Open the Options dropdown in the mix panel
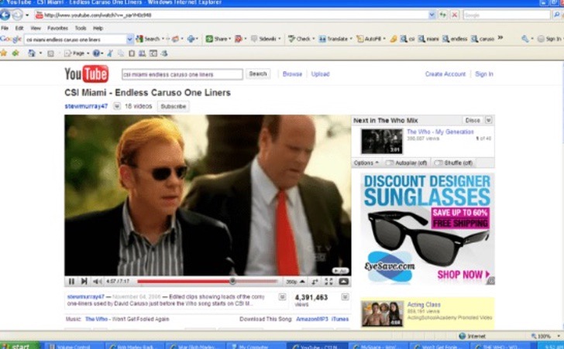The width and height of the screenshot is (564, 349). 366,163
